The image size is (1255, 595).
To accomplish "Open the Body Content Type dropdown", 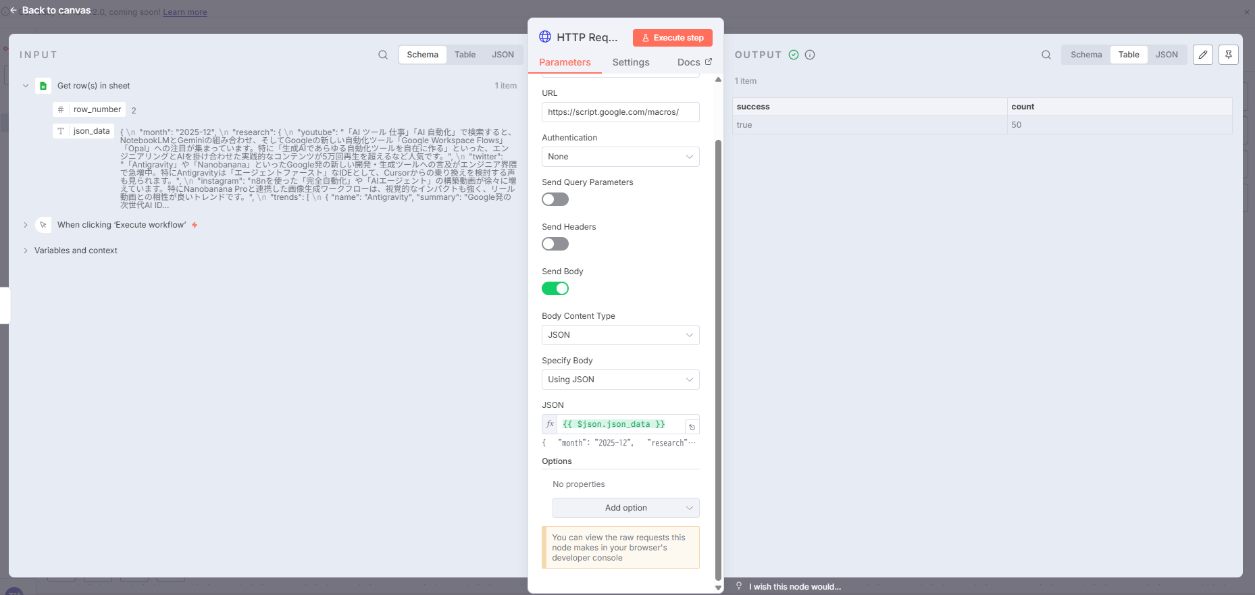I will (620, 335).
